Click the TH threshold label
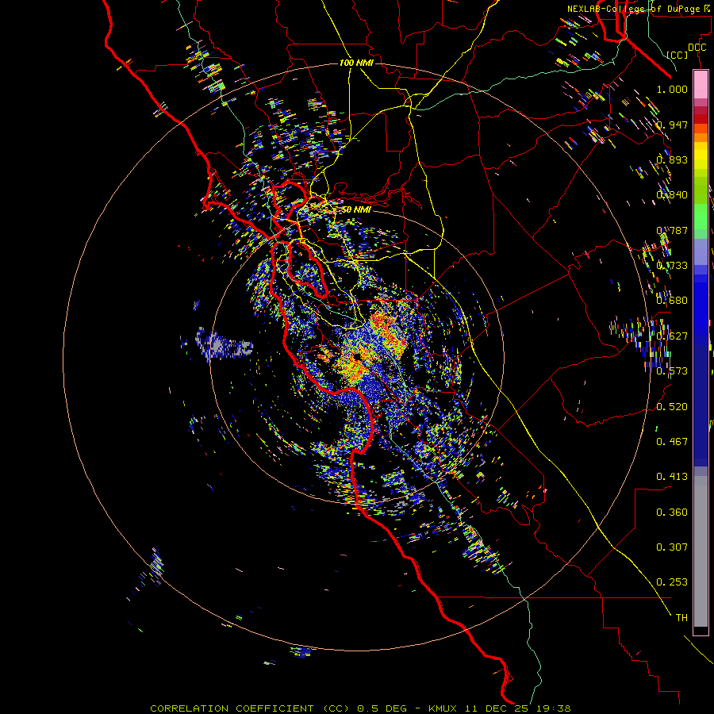Viewport: 714px width, 714px height. tap(681, 618)
